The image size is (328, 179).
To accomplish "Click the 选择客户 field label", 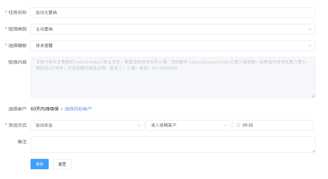I will (x=18, y=109).
